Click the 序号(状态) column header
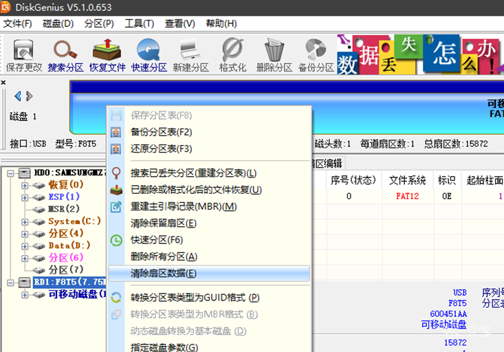Image resolution: width=504 pixels, height=352 pixels. tap(353, 180)
